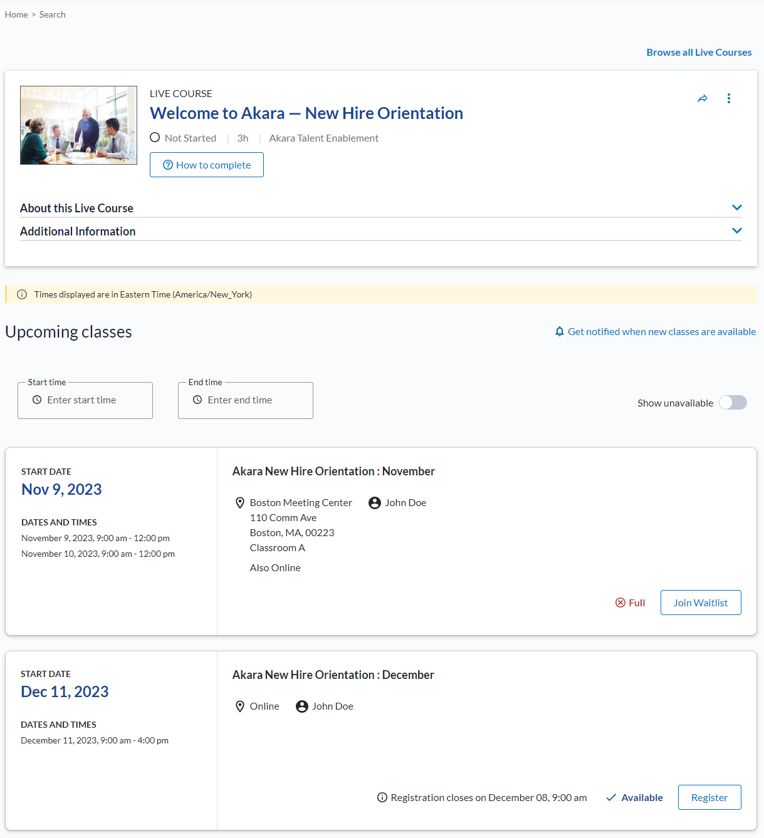This screenshot has height=838, width=764.
Task: Expand the Additional Information chevron
Action: coord(737,230)
